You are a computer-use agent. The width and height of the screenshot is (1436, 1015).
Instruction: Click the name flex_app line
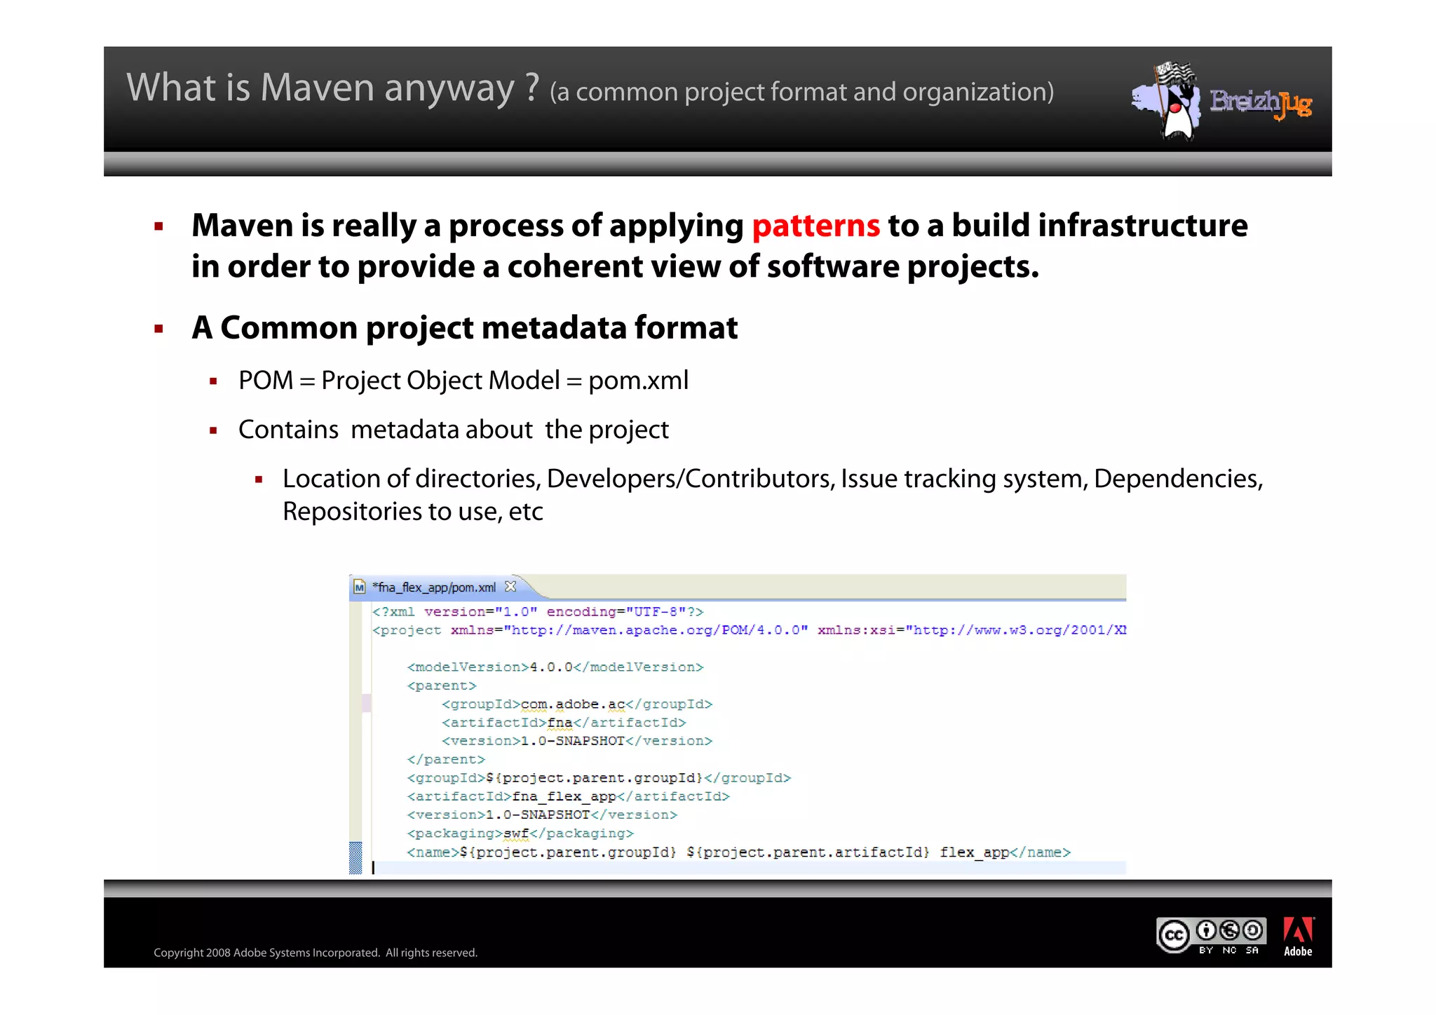(x=739, y=852)
